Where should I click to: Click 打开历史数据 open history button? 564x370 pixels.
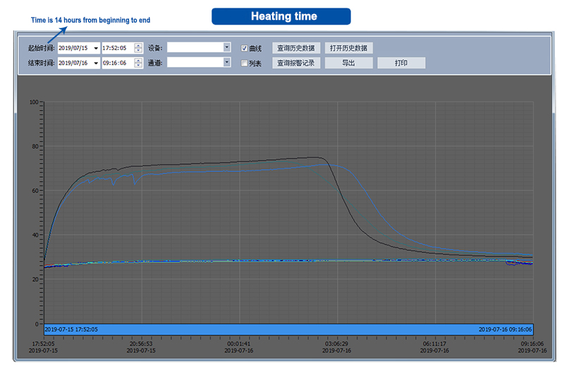[348, 48]
